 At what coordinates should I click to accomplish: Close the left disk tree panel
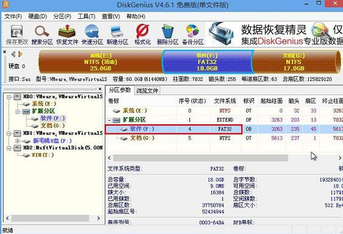(100, 89)
